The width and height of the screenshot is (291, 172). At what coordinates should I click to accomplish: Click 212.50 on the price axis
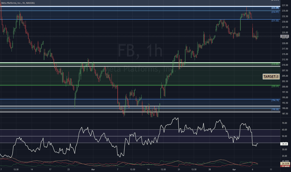tap(285, 59)
